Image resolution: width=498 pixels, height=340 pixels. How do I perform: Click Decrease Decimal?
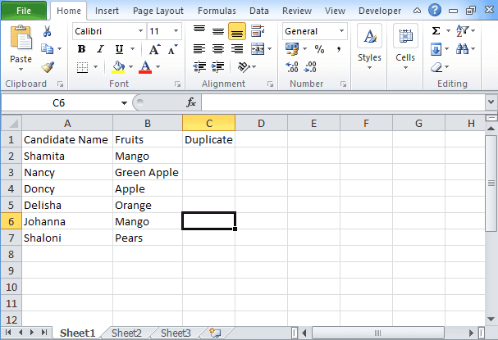pyautogui.click(x=310, y=67)
